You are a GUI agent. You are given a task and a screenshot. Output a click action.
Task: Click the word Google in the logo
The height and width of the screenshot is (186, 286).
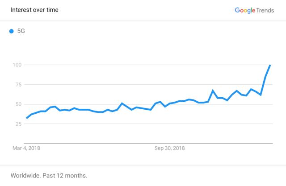pos(245,10)
